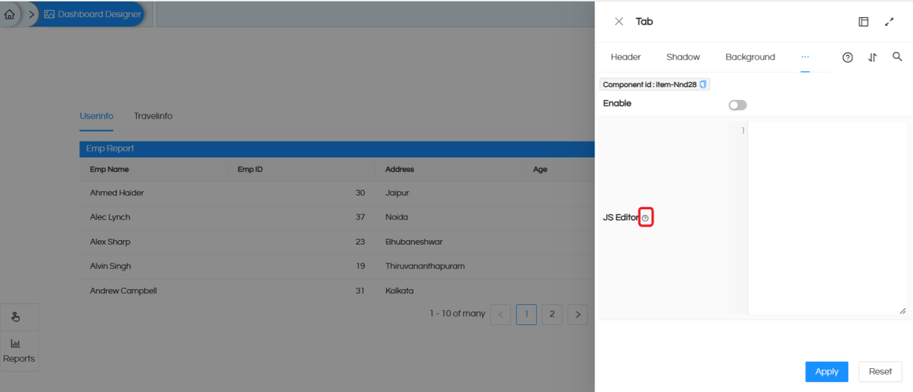The height and width of the screenshot is (392, 913).
Task: Select the Alec Lynch cell
Action: pos(110,217)
